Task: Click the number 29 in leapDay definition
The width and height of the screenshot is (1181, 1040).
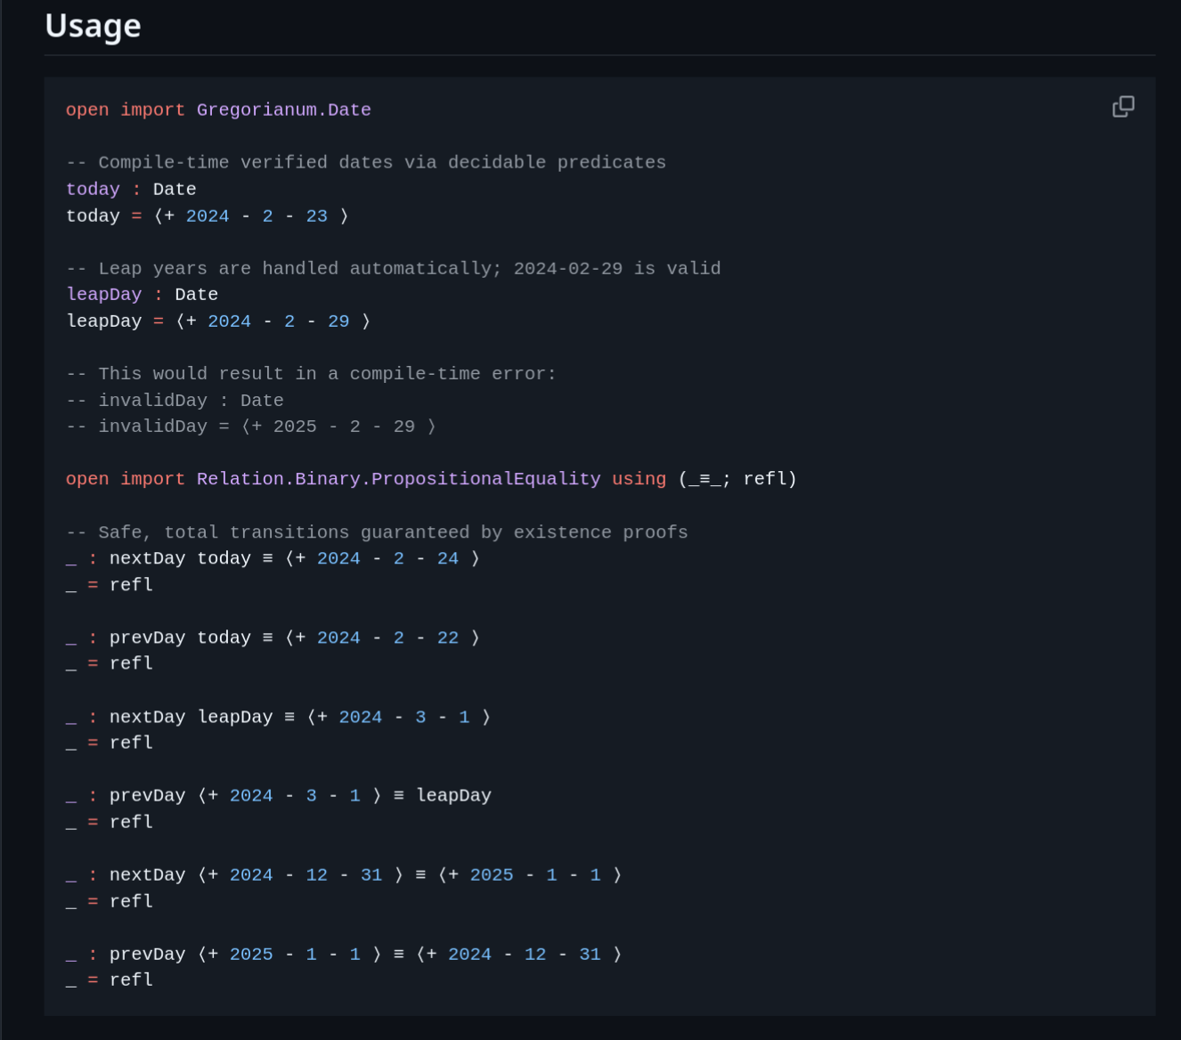Action: (338, 321)
